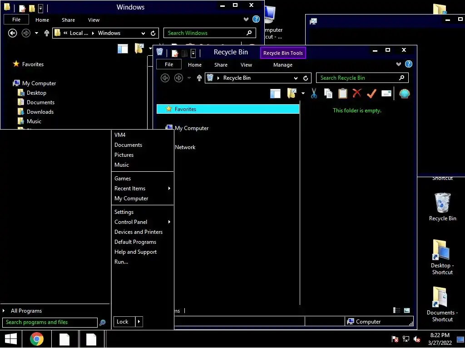Open the File tab in Recycle Bin window
465x348 pixels.
pos(169,64)
